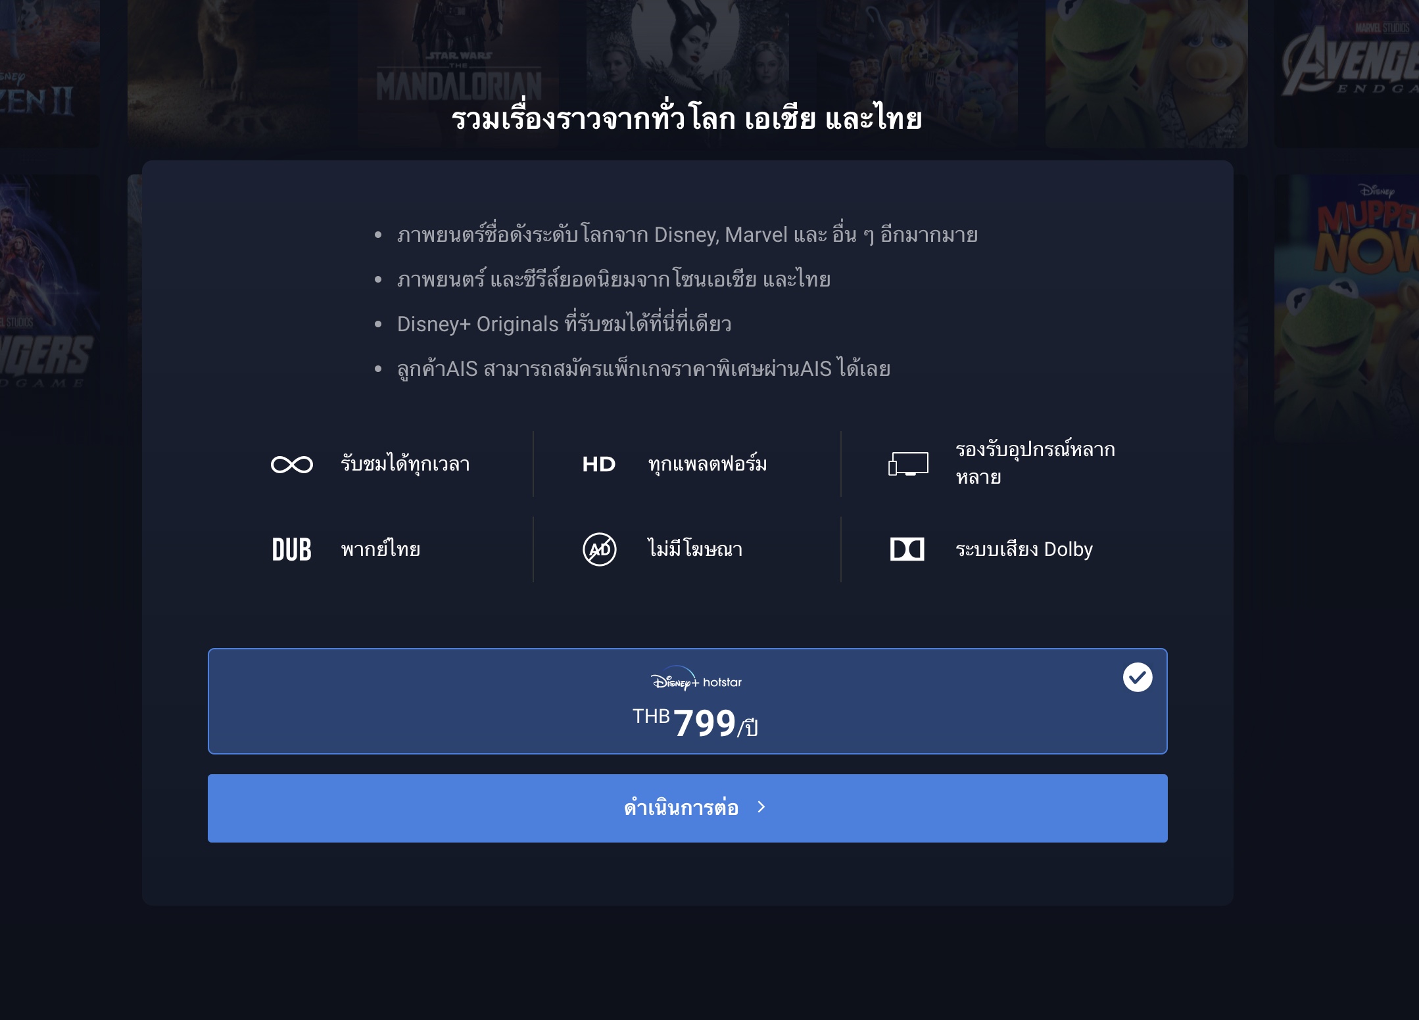
Task: Click the DUB Thai dubbing icon
Action: [292, 549]
